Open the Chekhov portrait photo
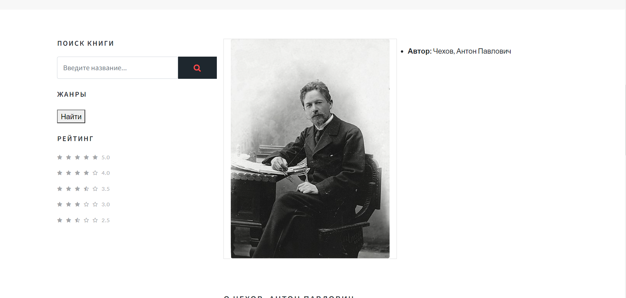Viewport: 626px width, 298px height. pos(310,149)
